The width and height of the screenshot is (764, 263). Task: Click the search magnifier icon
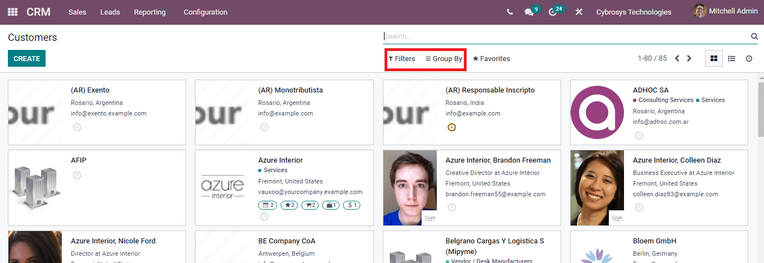(754, 36)
